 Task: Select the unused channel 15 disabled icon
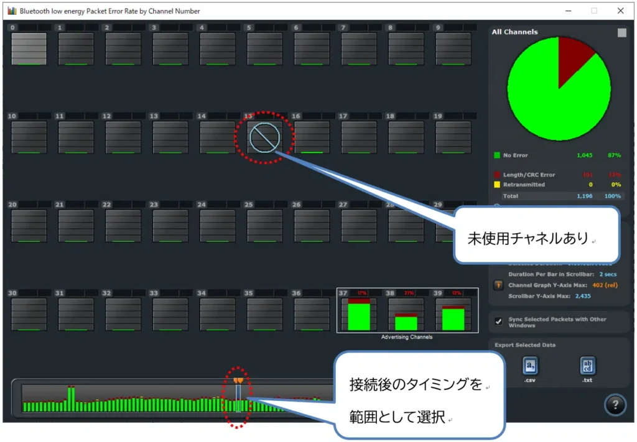click(x=264, y=137)
